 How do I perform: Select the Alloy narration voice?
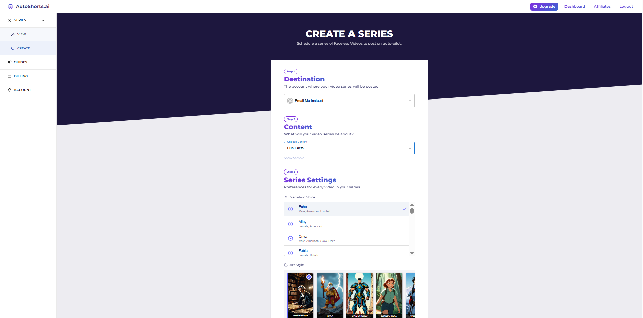tap(347, 224)
